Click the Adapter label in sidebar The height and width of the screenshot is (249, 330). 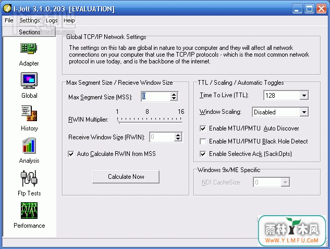click(x=29, y=63)
